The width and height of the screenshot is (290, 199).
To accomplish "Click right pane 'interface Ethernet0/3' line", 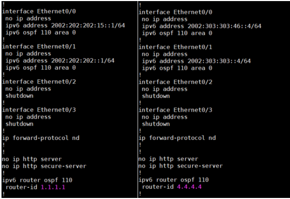I will (175, 110).
